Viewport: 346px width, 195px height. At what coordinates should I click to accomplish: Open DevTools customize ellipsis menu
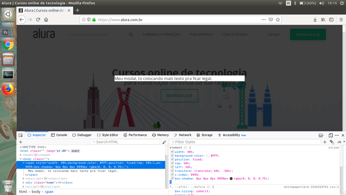337,135
